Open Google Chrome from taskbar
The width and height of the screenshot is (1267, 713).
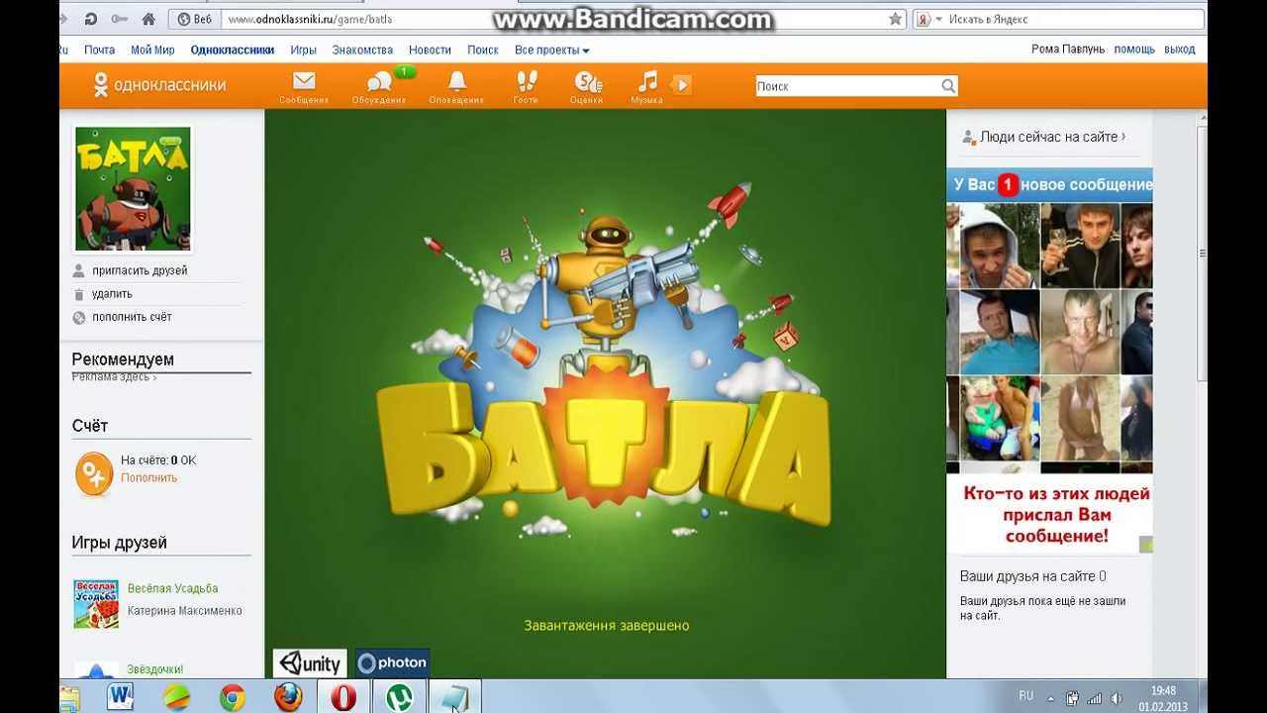point(233,698)
